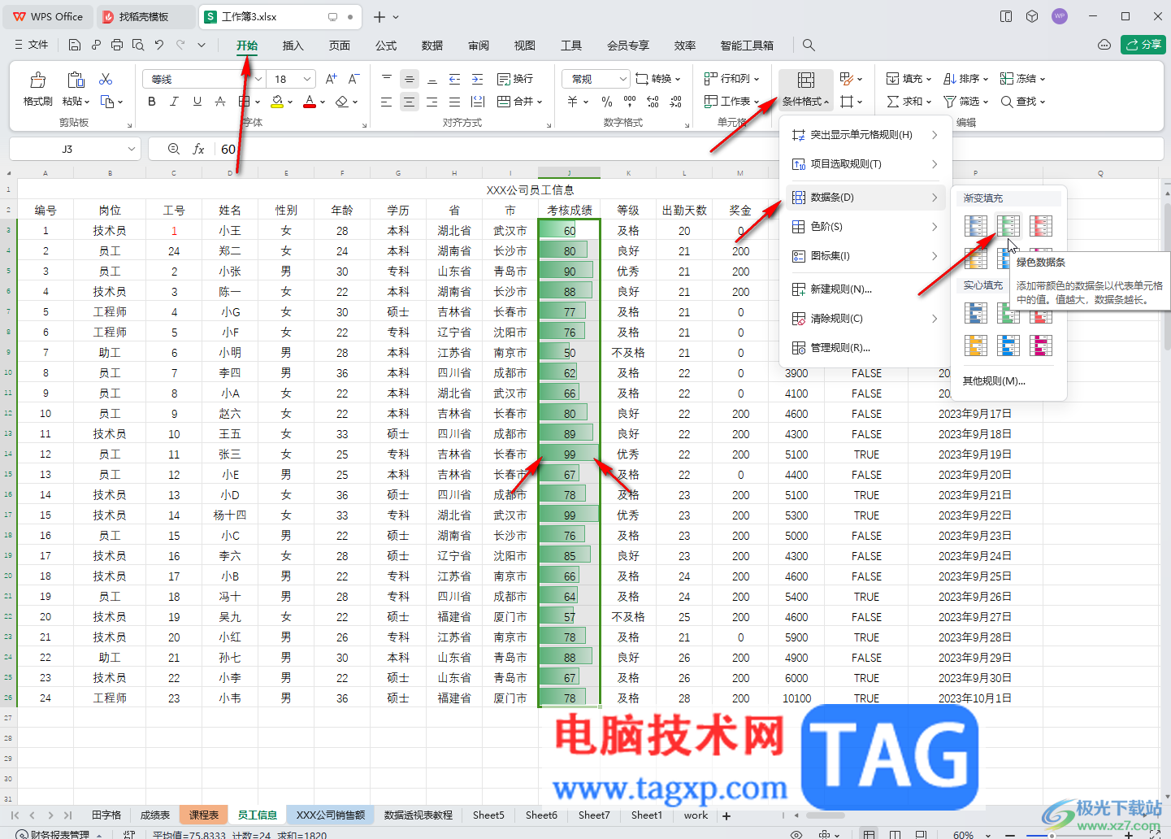This screenshot has height=839, width=1171.
Task: Click the fx insert function icon
Action: point(198,149)
